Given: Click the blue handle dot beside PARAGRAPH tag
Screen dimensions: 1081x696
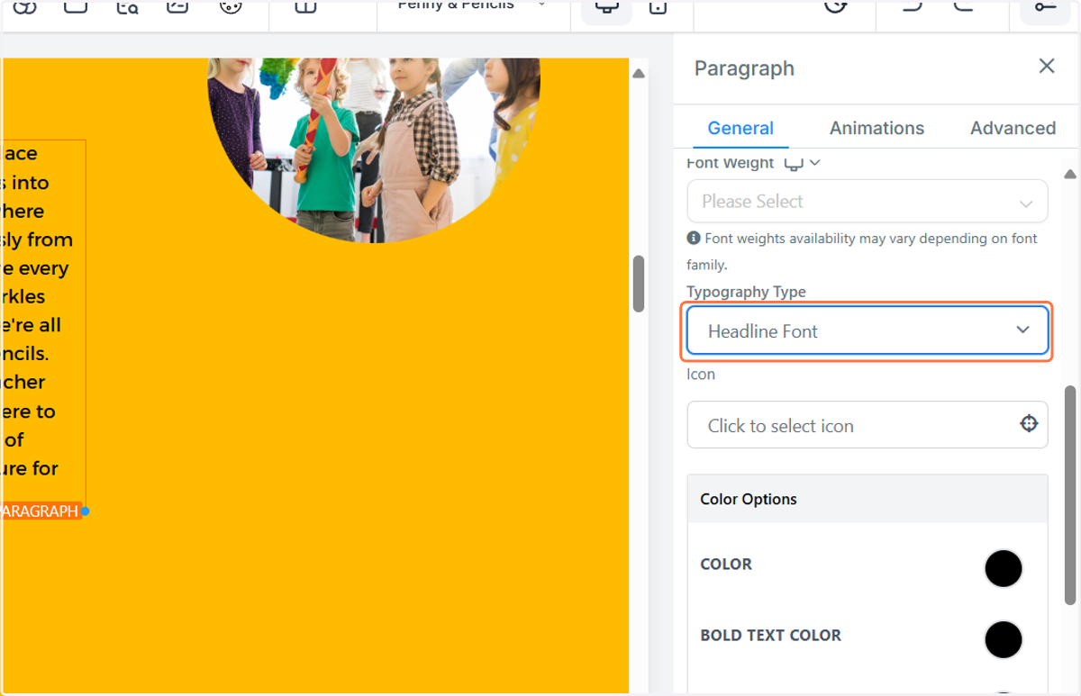Looking at the screenshot, I should pyautogui.click(x=86, y=511).
